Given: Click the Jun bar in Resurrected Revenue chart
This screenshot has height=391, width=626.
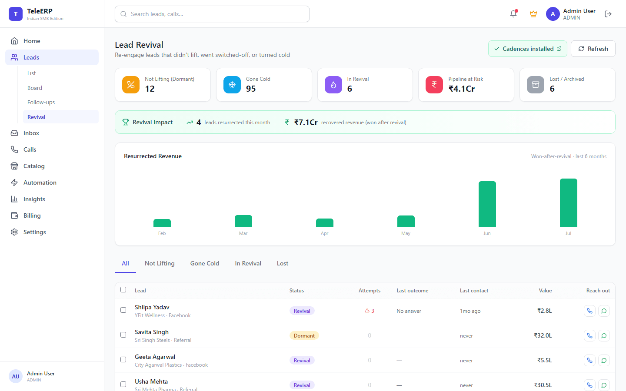Looking at the screenshot, I should coord(487,204).
